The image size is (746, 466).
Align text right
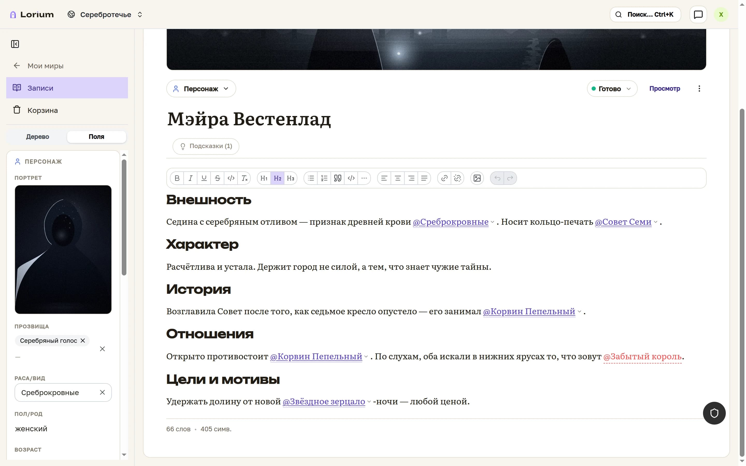click(x=411, y=178)
